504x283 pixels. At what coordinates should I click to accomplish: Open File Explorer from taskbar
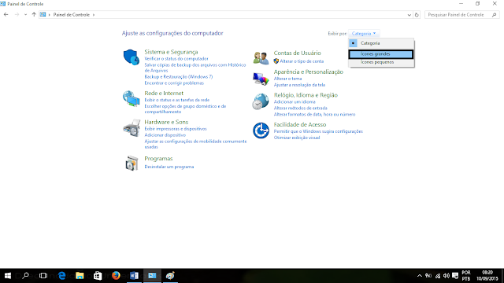(80, 276)
